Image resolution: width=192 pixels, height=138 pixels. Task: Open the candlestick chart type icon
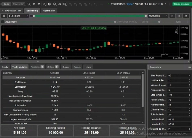click(x=44, y=4)
